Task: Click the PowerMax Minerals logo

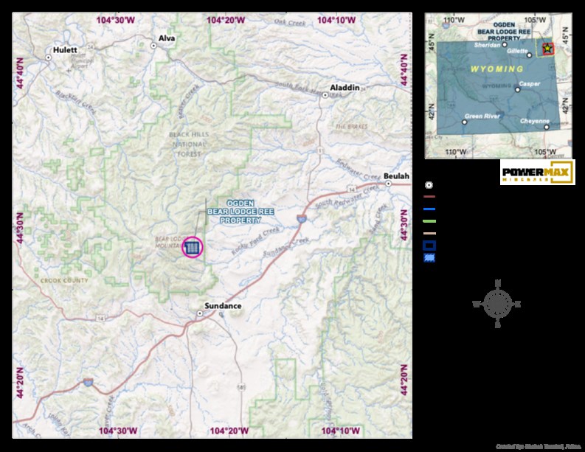Action: (x=537, y=172)
